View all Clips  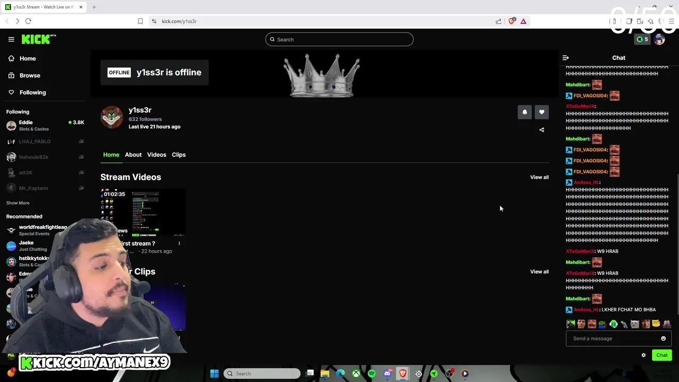coord(539,272)
